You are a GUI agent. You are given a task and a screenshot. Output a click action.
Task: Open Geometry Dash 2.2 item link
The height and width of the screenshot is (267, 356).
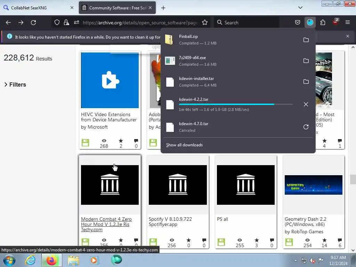point(305,222)
